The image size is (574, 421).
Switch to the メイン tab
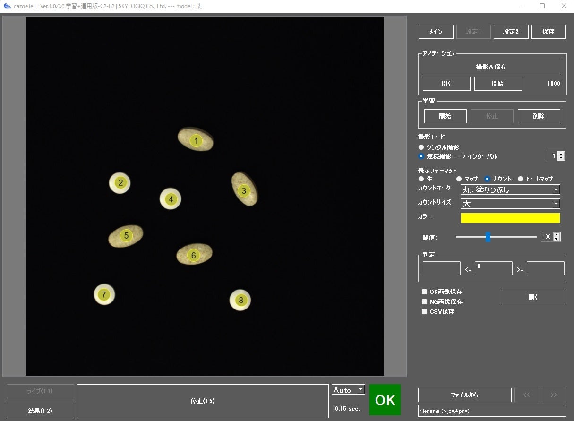click(436, 32)
